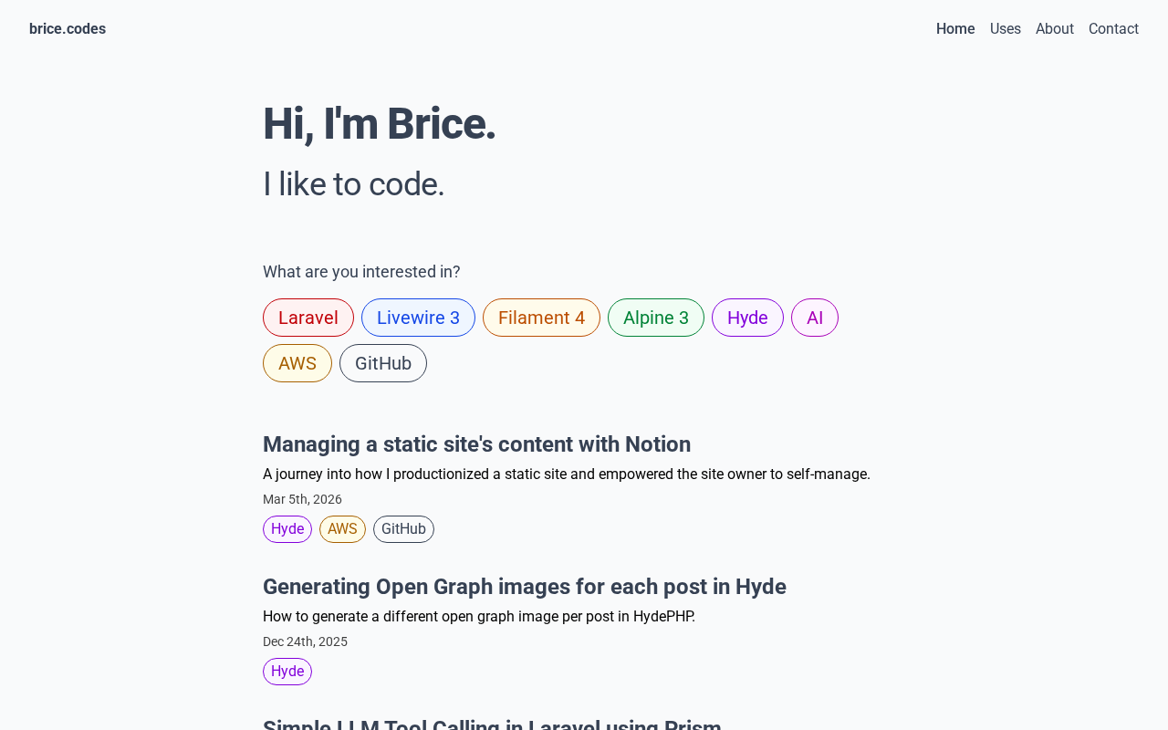Viewport: 1168px width, 730px height.
Task: Click small AWS tag under Notion post
Action: pos(342,529)
